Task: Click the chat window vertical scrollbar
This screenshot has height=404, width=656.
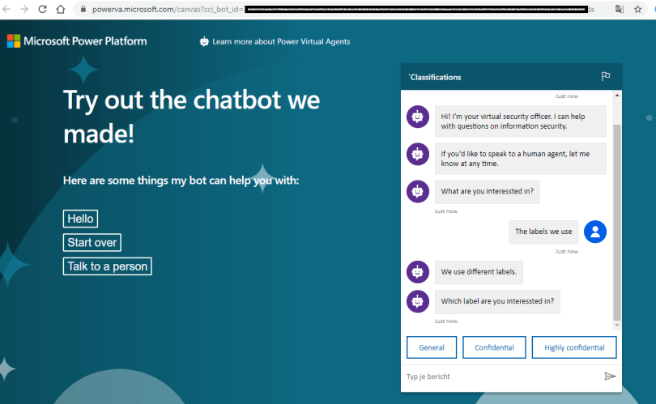Action: click(x=618, y=219)
